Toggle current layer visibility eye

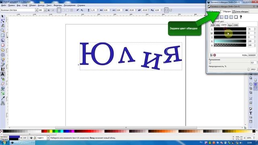pos(31,138)
